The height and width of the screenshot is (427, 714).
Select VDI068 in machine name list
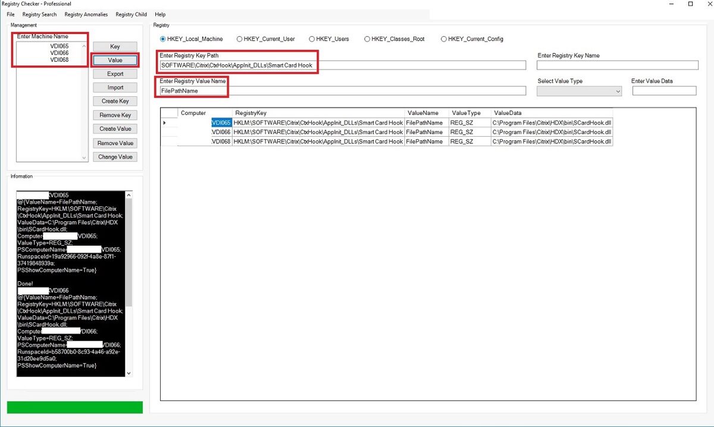point(59,60)
